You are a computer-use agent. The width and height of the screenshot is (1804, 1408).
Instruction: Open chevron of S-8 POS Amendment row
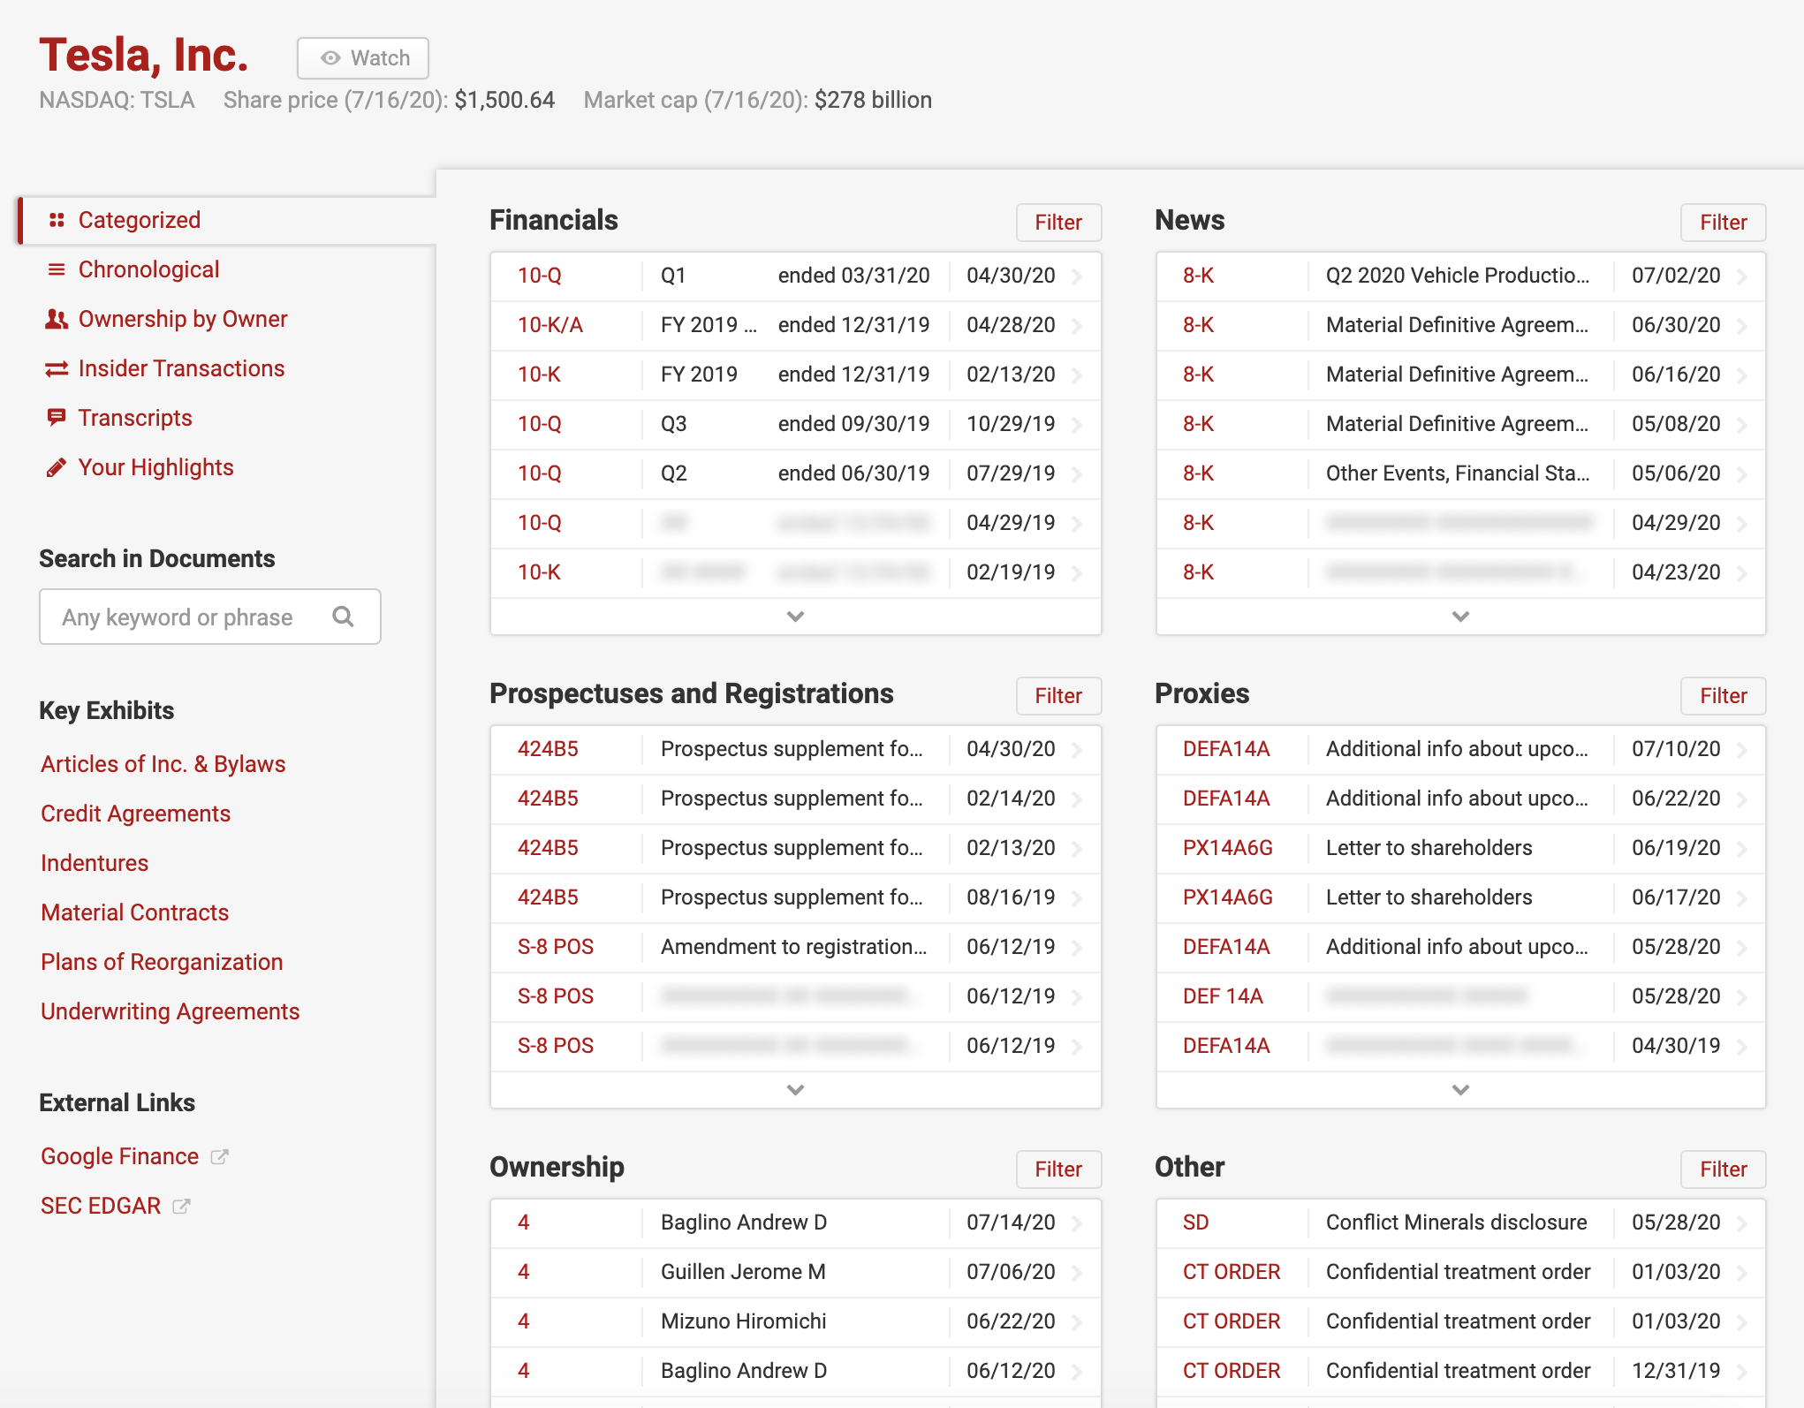(x=1078, y=948)
